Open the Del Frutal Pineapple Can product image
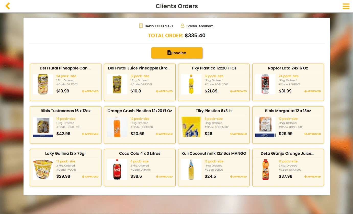Screen dimensions: 353x214 (x=43, y=84)
